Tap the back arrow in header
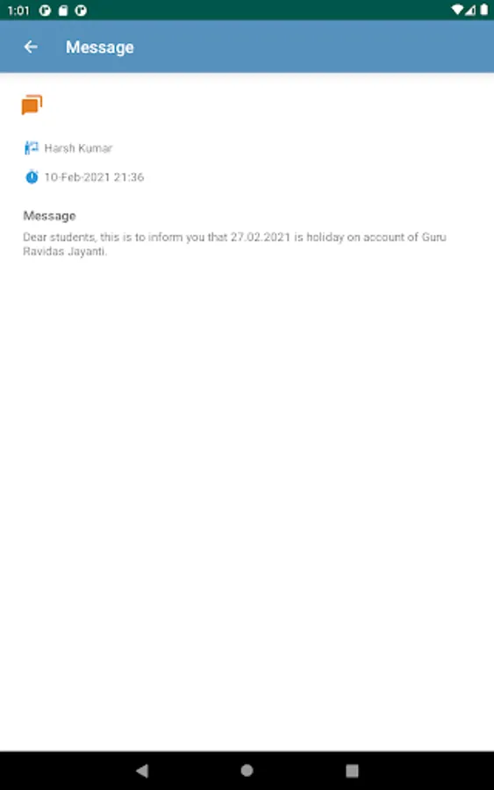Viewport: 494px width, 790px height. 31,47
